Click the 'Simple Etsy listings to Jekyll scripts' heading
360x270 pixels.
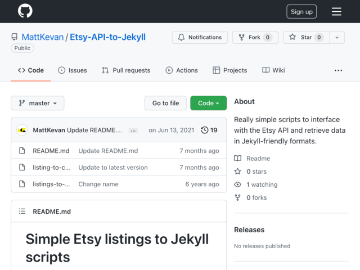(x=117, y=248)
